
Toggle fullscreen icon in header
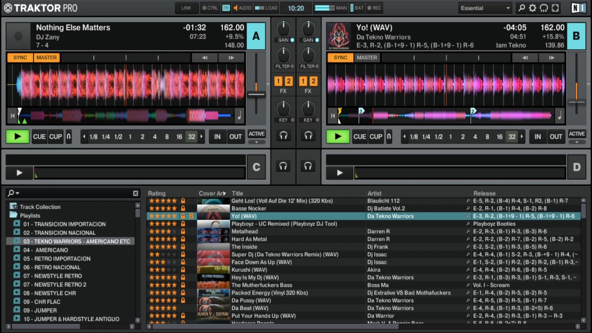555,8
